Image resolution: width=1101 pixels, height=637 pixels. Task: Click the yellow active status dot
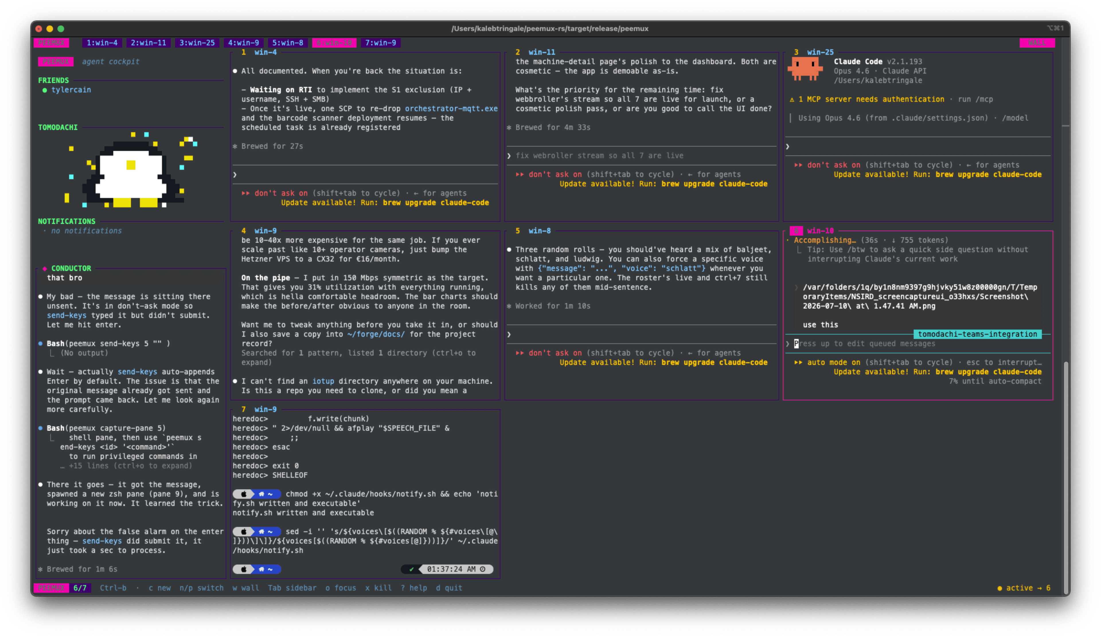tap(1000, 589)
